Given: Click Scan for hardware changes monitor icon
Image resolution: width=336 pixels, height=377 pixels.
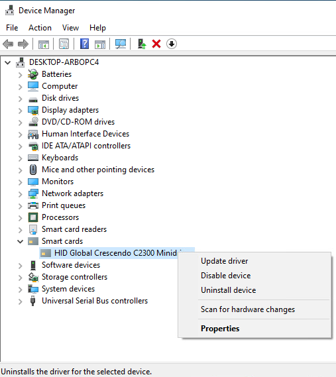Looking at the screenshot, I should coord(121,44).
